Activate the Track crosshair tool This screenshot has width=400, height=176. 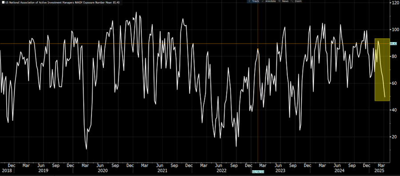coord(253,1)
